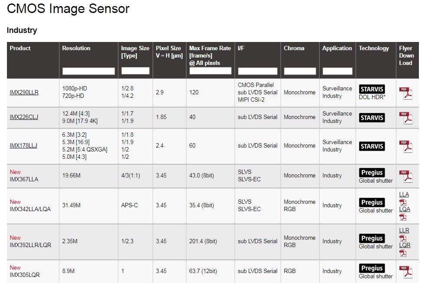Open the PDF icon under the LQA link
Viewport: 428px width, 283px height.
[x=403, y=217]
